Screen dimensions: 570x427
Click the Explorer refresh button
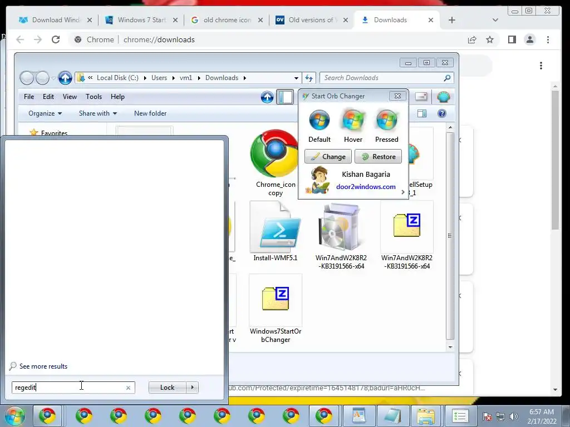tap(309, 78)
